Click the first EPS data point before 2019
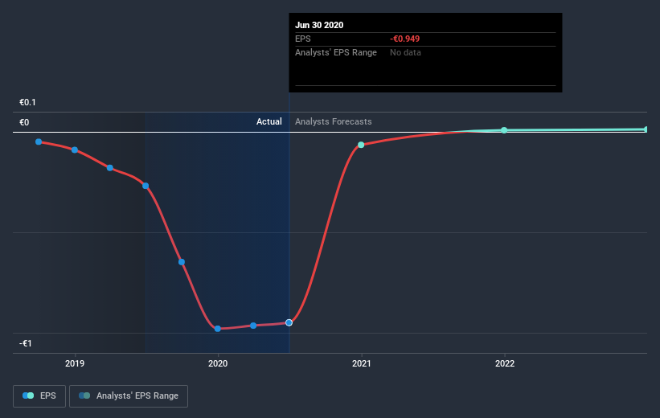The image size is (660, 418). tap(39, 141)
